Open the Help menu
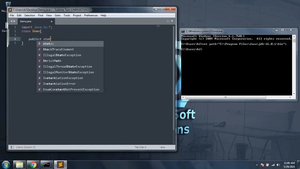Screen dimensions: 300x169 [103, 15]
